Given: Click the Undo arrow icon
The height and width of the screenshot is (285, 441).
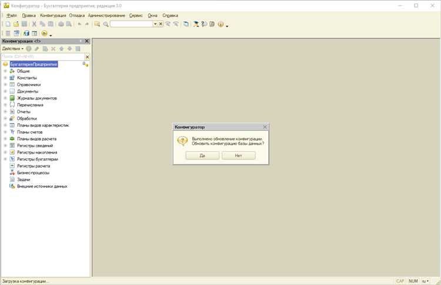Looking at the screenshot, I should coord(79,24).
